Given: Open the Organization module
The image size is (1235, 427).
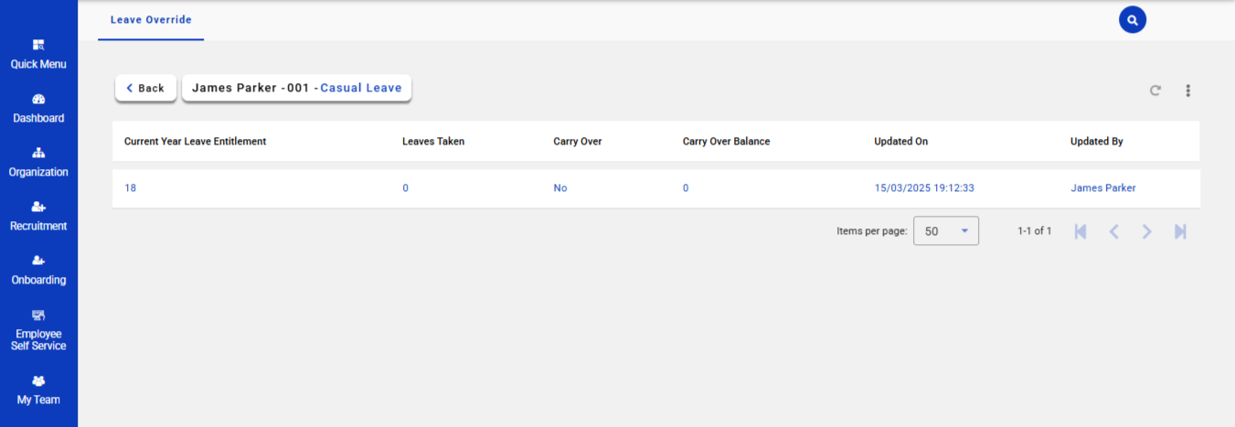Looking at the screenshot, I should pyautogui.click(x=38, y=162).
